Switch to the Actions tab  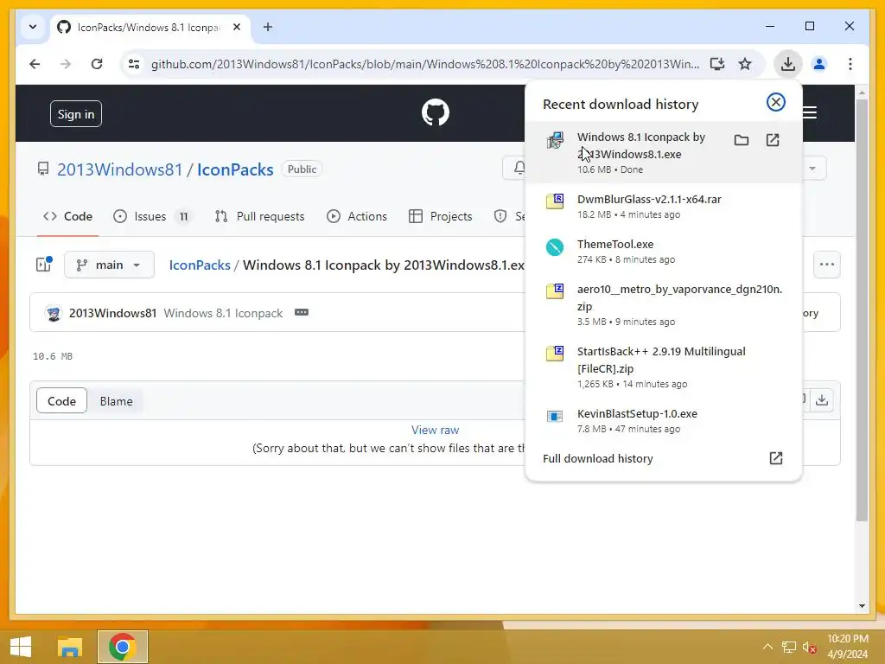[x=357, y=216]
